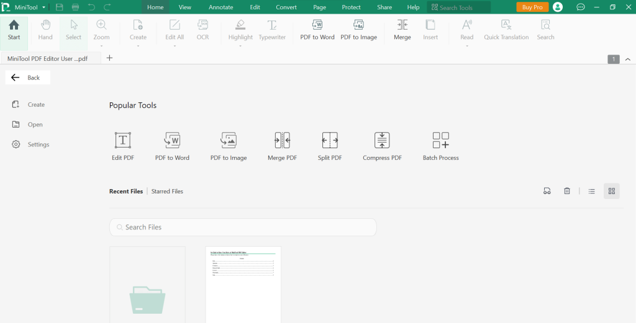Open the Share ribbon tab
The height and width of the screenshot is (323, 636).
tap(384, 7)
